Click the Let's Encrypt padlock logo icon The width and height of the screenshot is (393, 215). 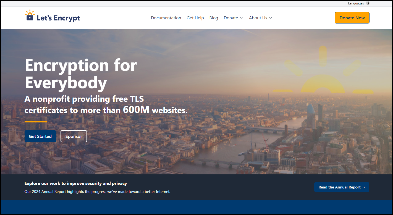pyautogui.click(x=30, y=16)
